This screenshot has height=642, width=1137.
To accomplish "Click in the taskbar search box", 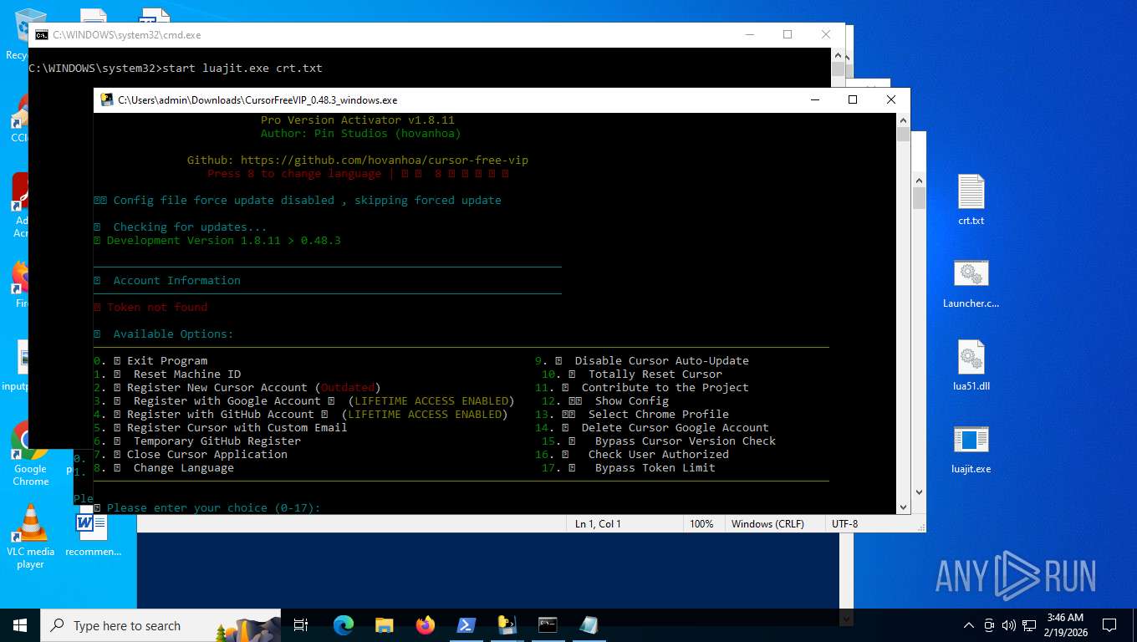I will pos(161,625).
